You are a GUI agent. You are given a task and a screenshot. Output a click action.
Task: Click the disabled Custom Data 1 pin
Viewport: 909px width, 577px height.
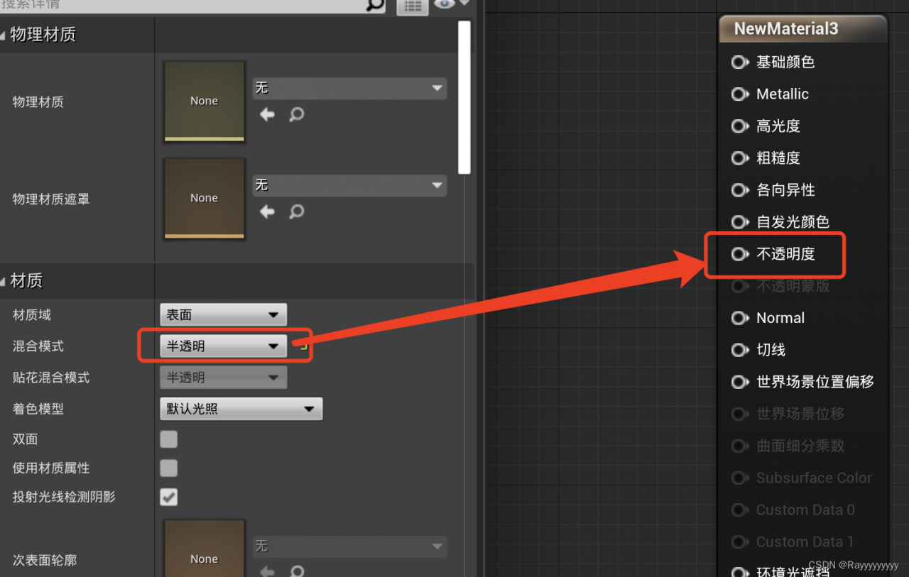(740, 542)
